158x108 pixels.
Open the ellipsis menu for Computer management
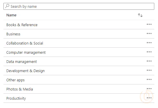click(149, 52)
